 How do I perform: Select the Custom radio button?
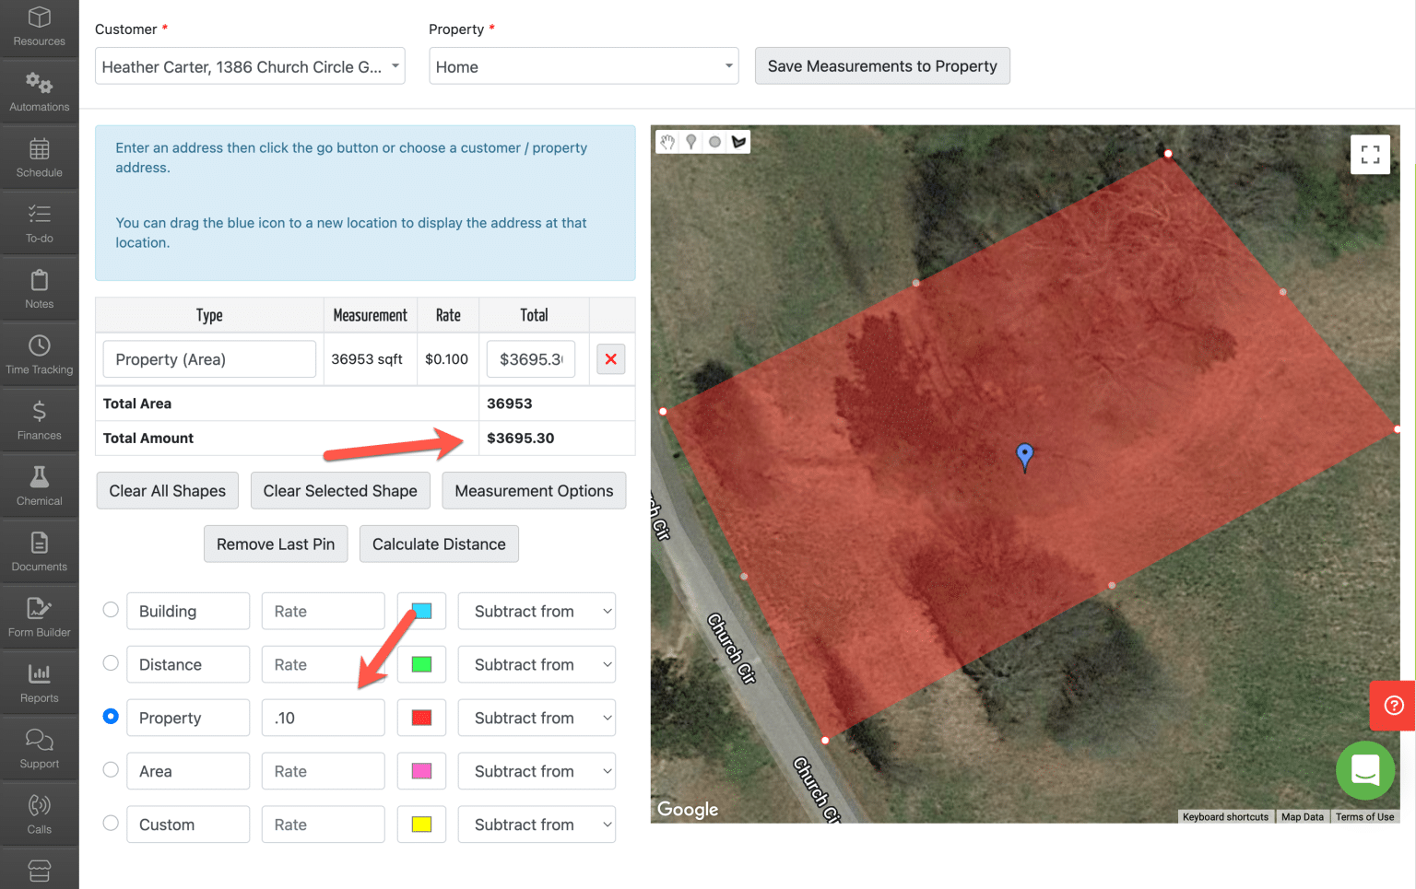pyautogui.click(x=111, y=823)
